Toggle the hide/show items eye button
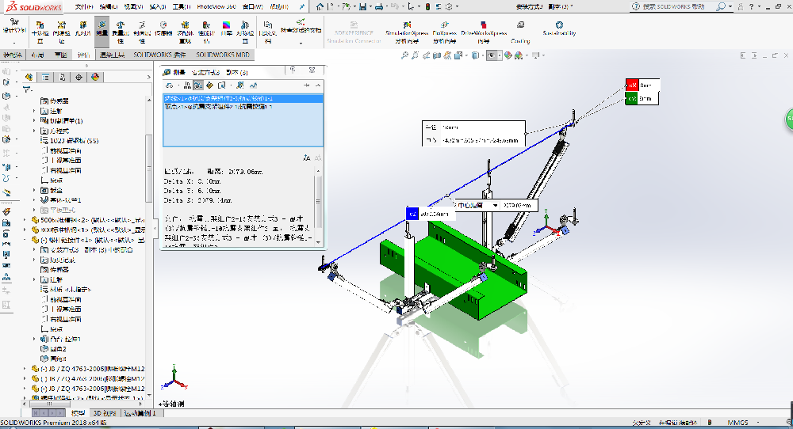 [492, 55]
